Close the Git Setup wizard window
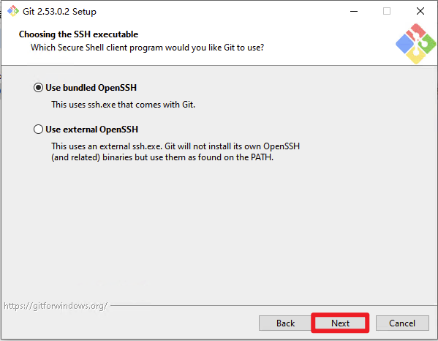The width and height of the screenshot is (438, 341). point(420,11)
